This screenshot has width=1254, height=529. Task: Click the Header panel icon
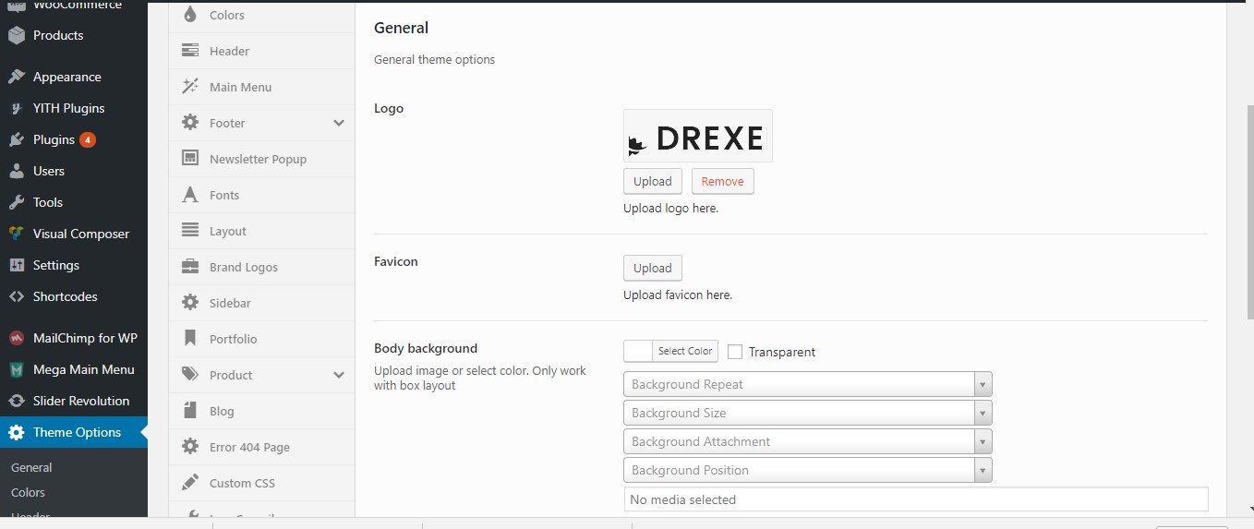[190, 51]
